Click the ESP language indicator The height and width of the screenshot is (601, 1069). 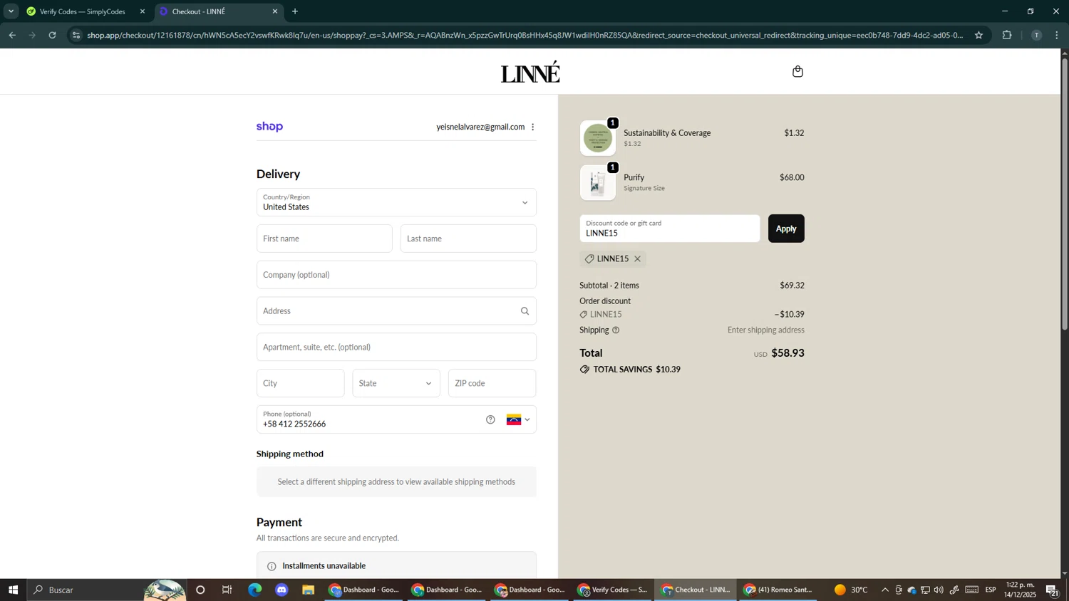coord(991,590)
